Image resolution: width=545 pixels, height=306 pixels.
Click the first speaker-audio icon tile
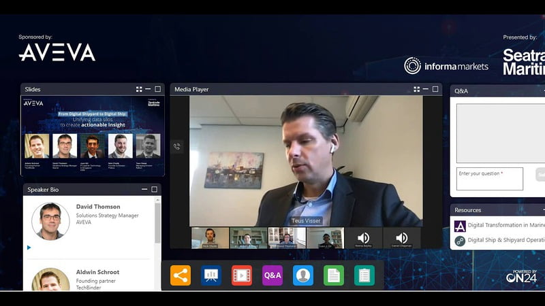pyautogui.click(x=363, y=238)
